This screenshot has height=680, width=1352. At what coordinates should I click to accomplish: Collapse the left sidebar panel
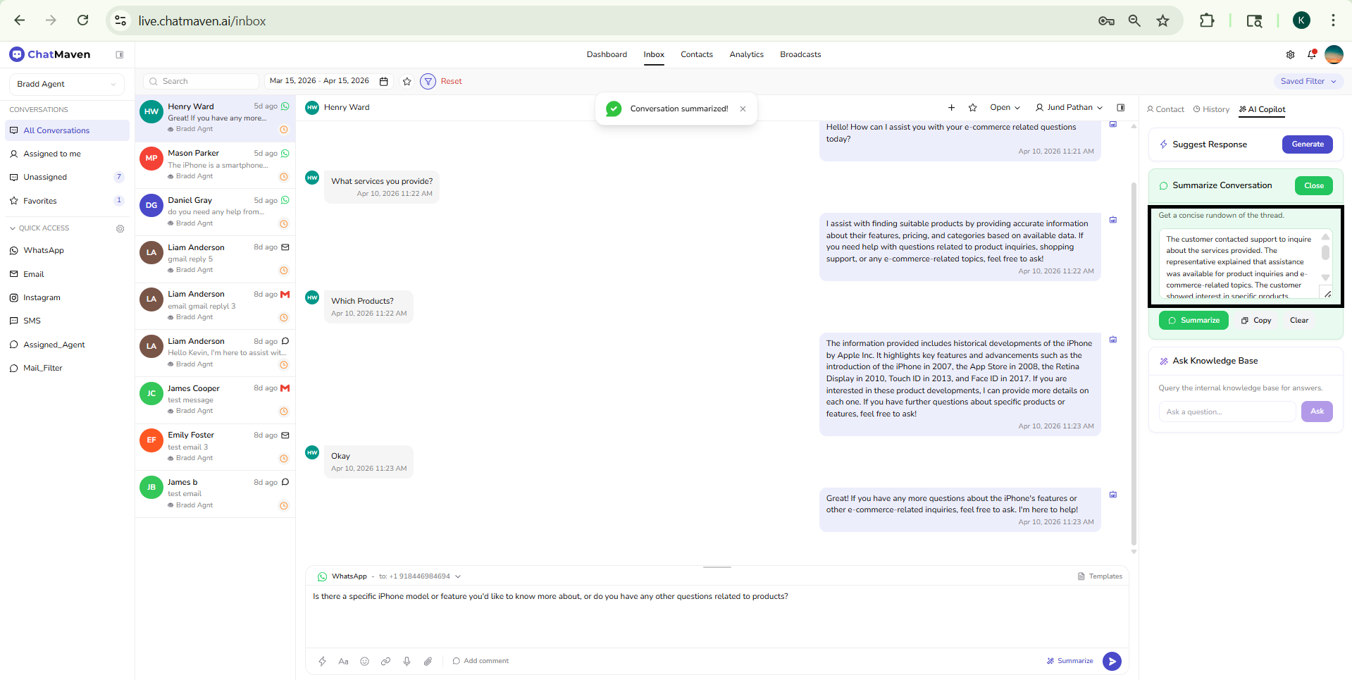pyautogui.click(x=120, y=55)
